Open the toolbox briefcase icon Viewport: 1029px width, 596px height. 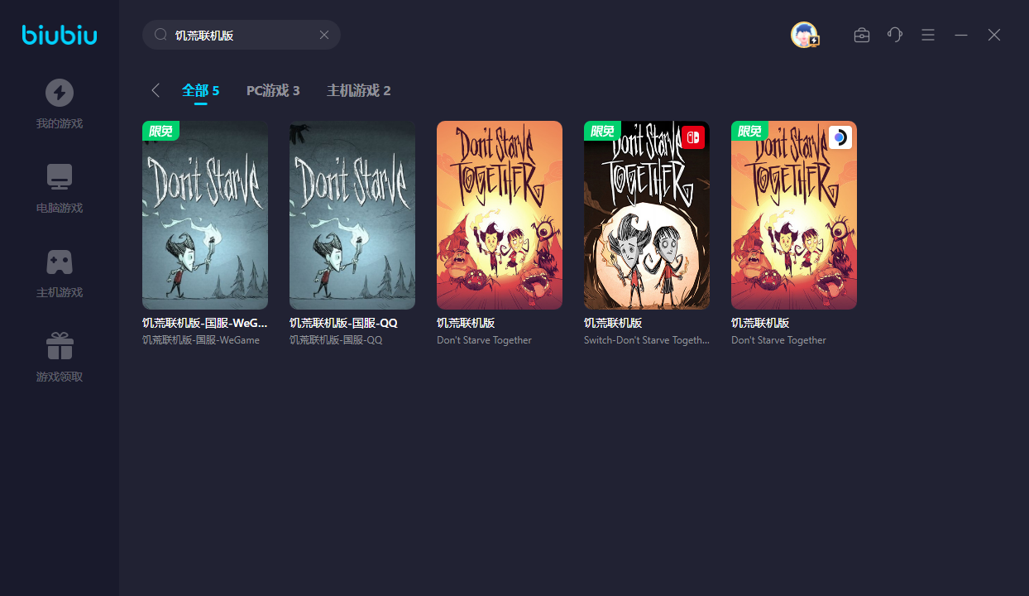pyautogui.click(x=862, y=35)
